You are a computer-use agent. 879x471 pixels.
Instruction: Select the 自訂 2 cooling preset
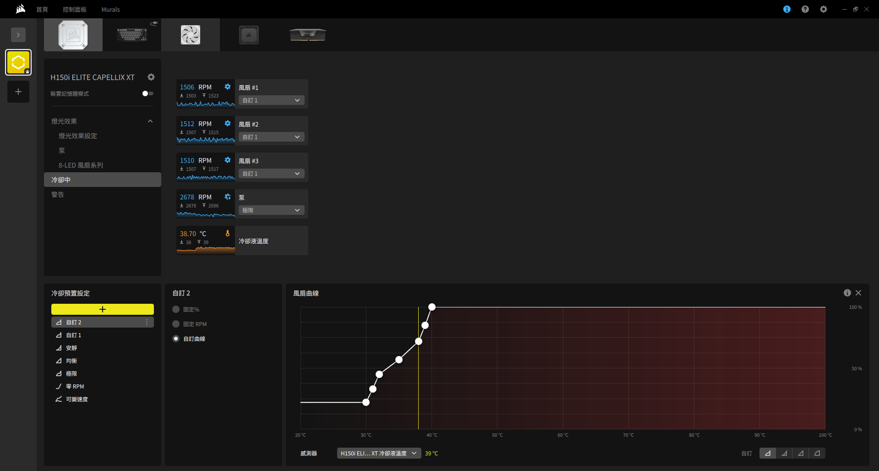103,322
